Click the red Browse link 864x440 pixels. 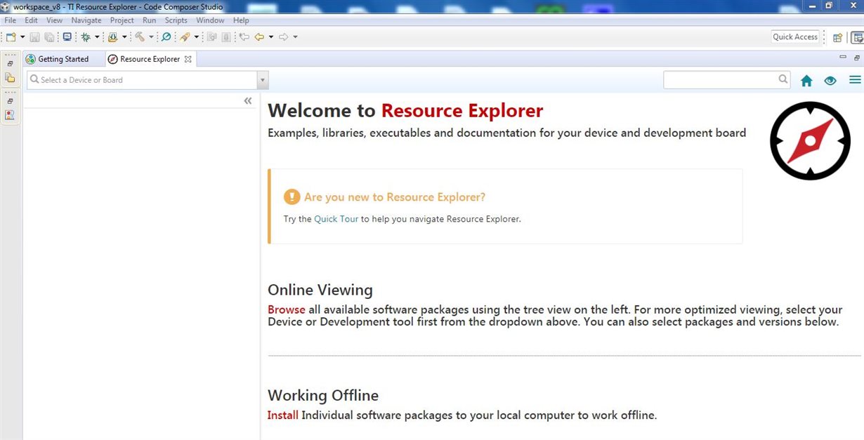pyautogui.click(x=287, y=309)
